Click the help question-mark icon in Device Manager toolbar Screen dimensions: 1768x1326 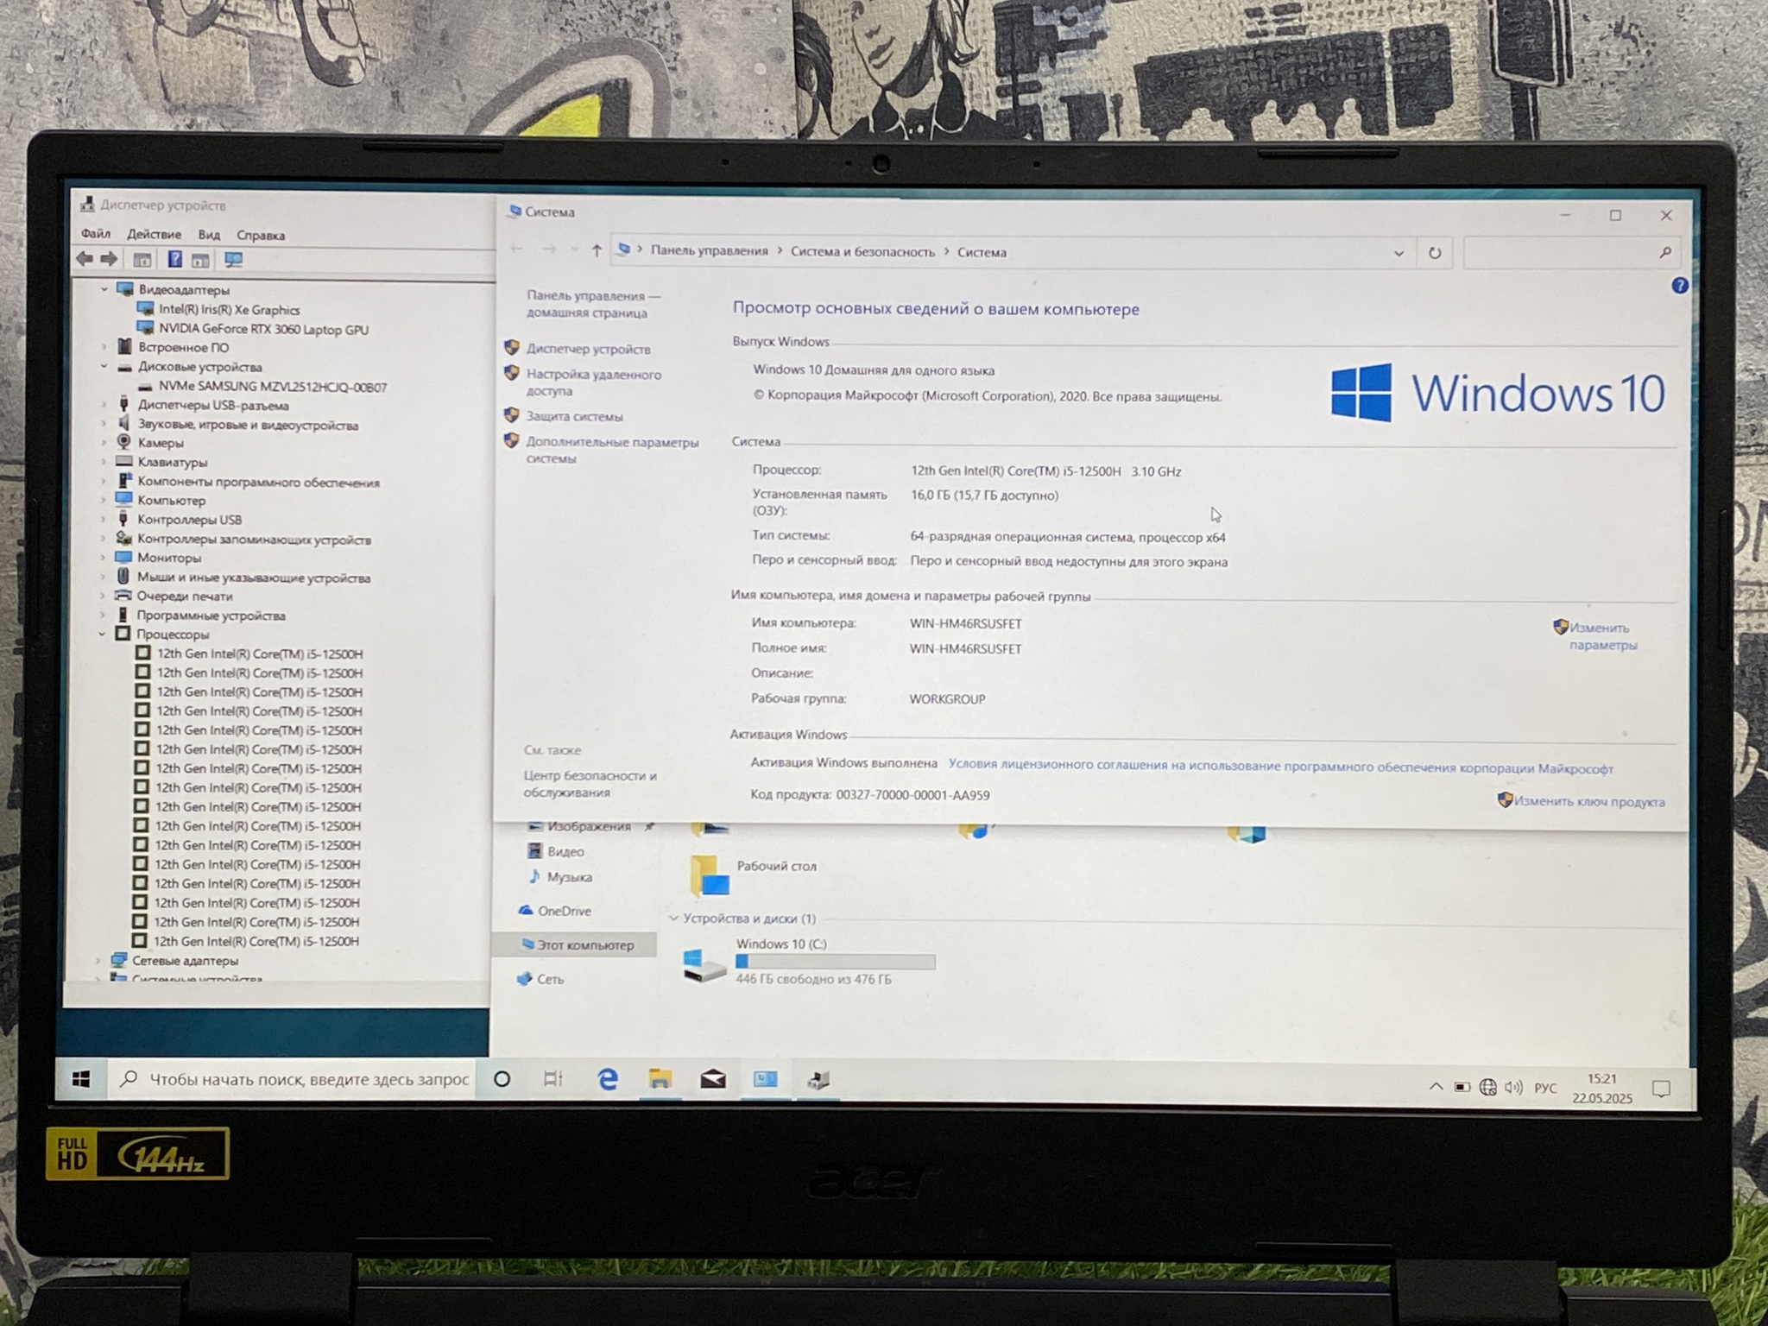(174, 259)
